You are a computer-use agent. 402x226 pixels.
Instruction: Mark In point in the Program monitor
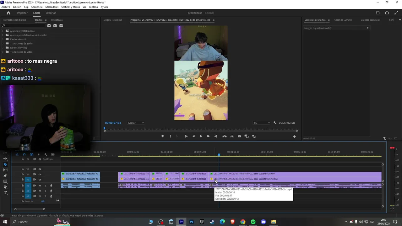click(170, 136)
